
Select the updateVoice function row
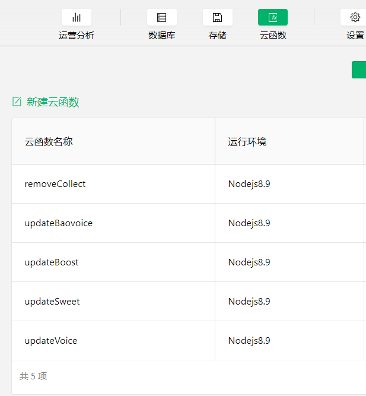click(189, 340)
